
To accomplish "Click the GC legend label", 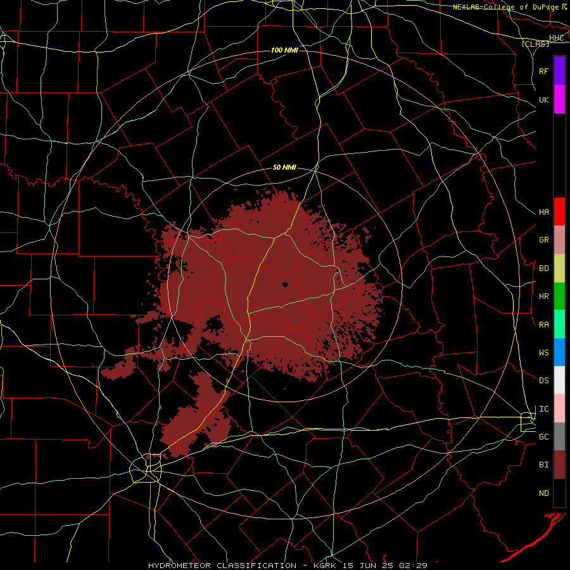I will coord(543,436).
